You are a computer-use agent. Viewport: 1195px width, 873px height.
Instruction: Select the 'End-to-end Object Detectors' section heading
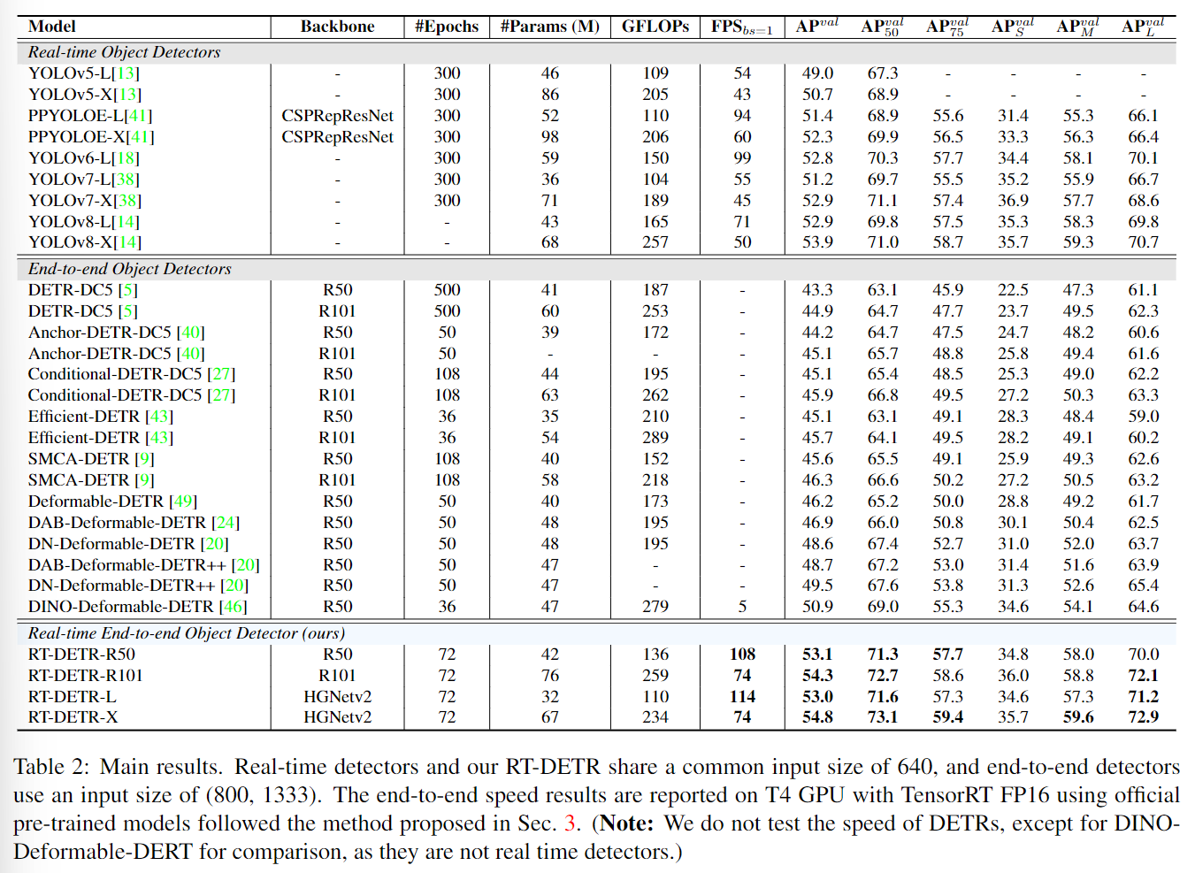click(x=130, y=269)
